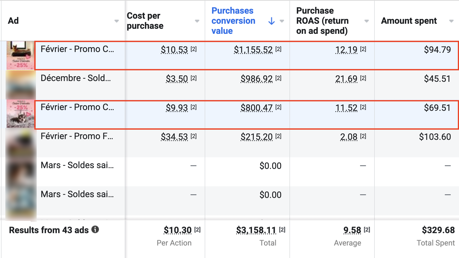Open the Purchase ROAS column dropdown arrow

tap(366, 21)
